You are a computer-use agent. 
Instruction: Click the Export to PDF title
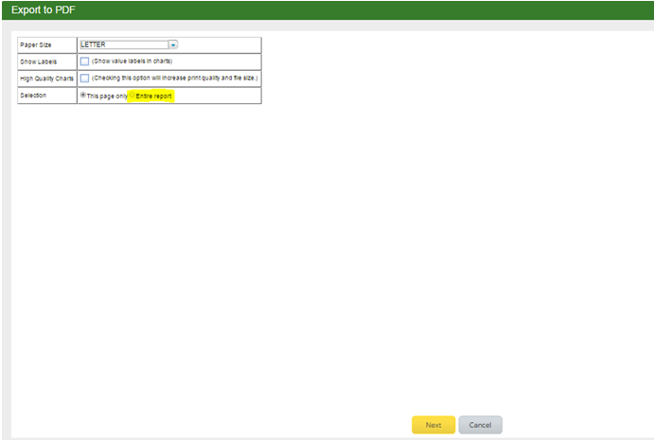[44, 10]
